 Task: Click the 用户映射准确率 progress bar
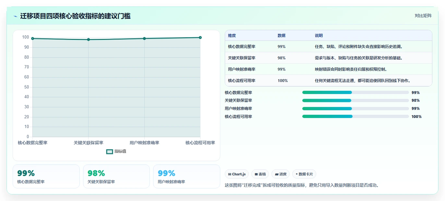click(355, 109)
